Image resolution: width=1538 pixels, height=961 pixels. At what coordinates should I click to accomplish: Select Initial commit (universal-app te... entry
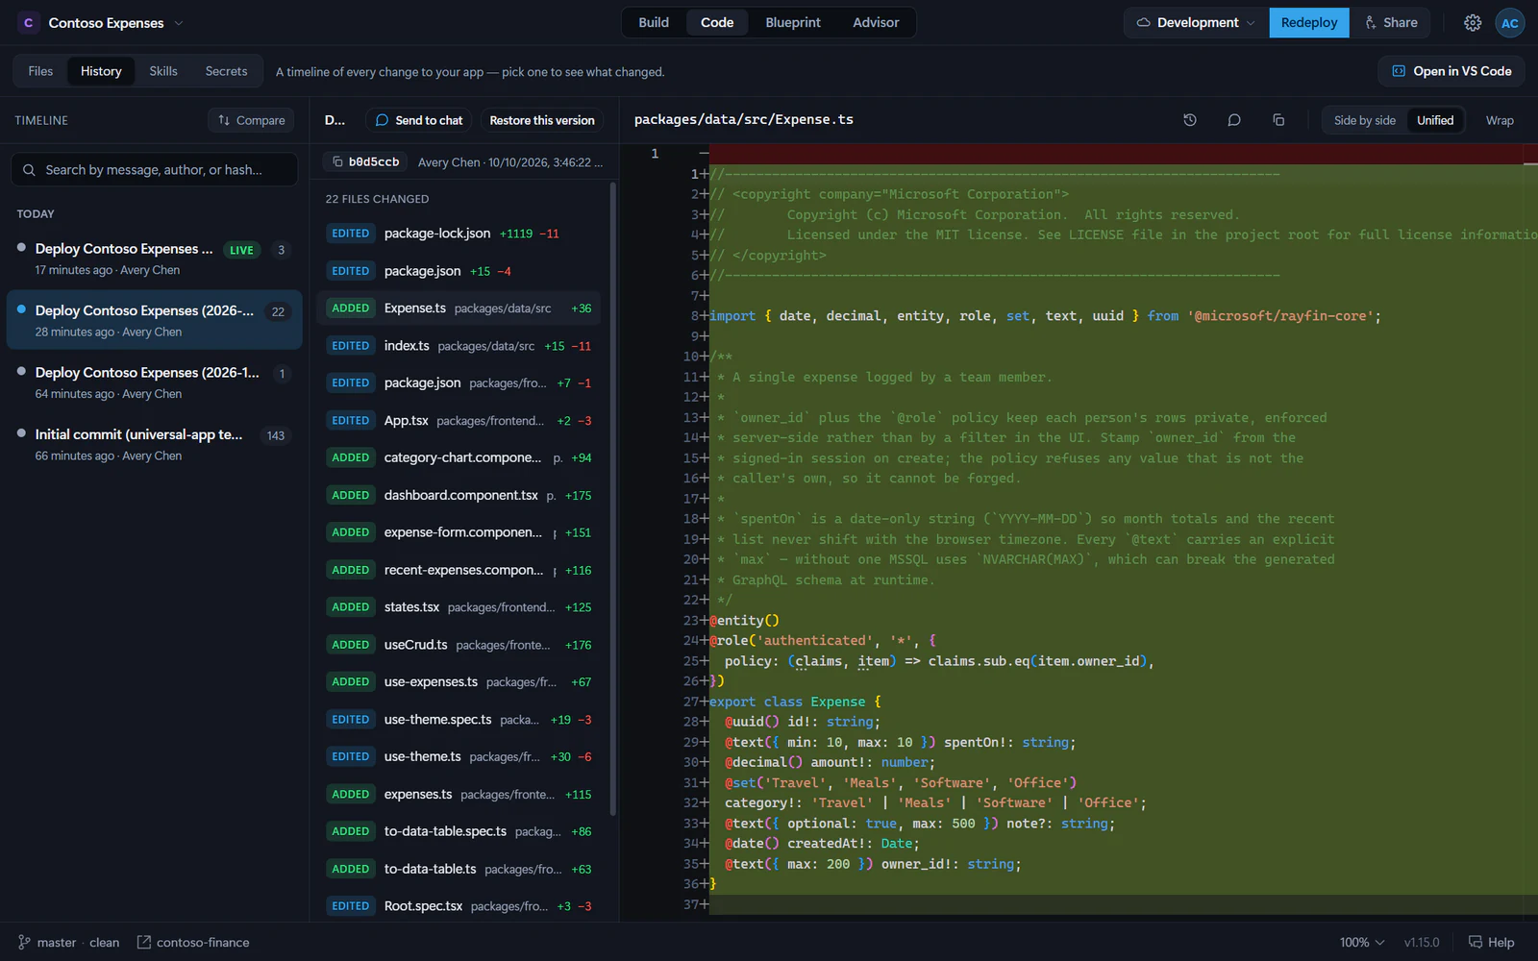(155, 444)
